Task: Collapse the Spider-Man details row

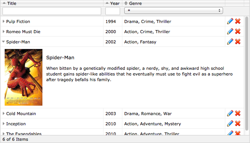Action: (x=3, y=42)
